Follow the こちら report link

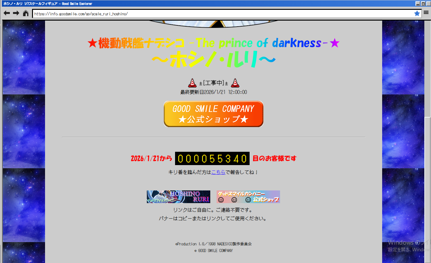tap(218, 172)
